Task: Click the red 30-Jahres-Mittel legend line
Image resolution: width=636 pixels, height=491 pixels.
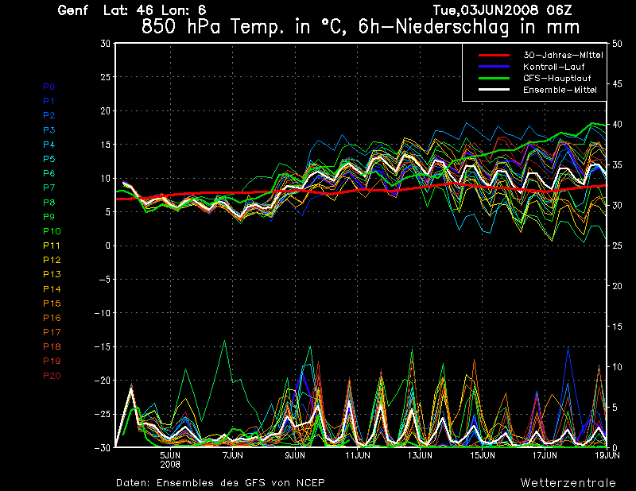Action: (x=494, y=55)
